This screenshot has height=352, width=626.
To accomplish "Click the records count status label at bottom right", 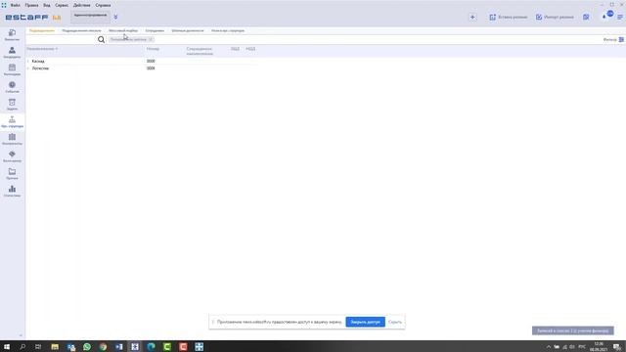I will [572, 330].
